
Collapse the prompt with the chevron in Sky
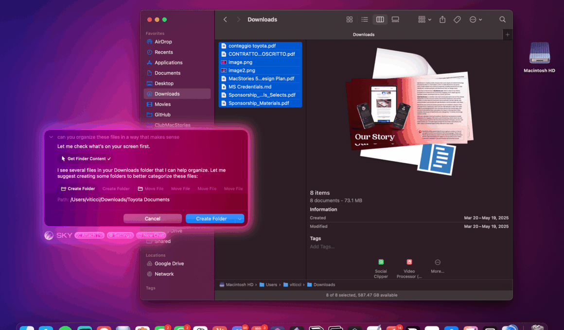(51, 137)
